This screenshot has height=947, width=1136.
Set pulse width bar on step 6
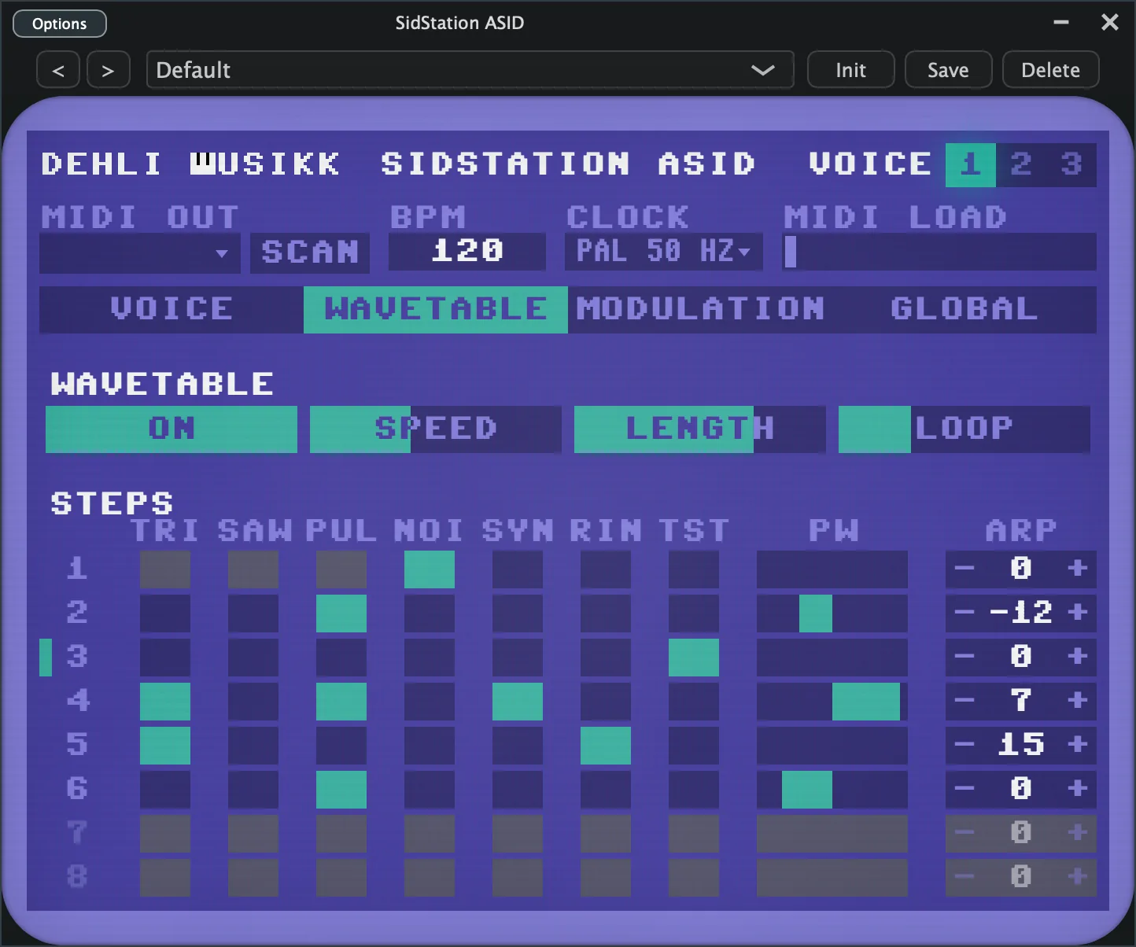coord(832,790)
